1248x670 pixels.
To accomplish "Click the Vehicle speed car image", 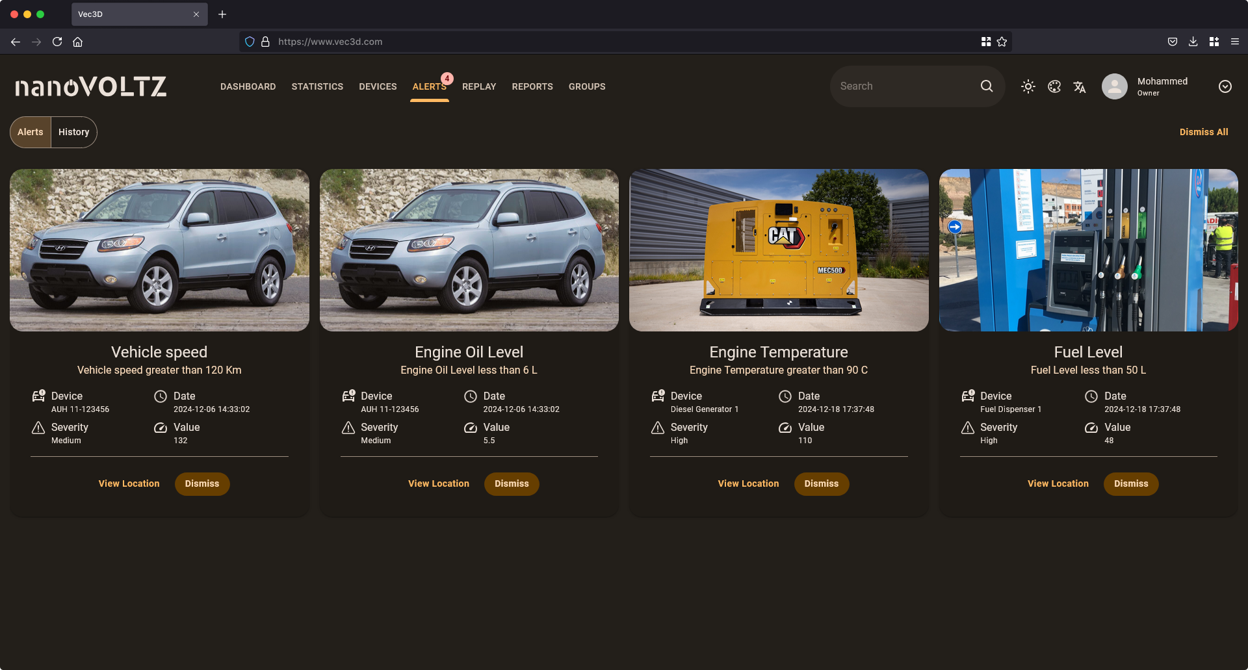I will (159, 250).
